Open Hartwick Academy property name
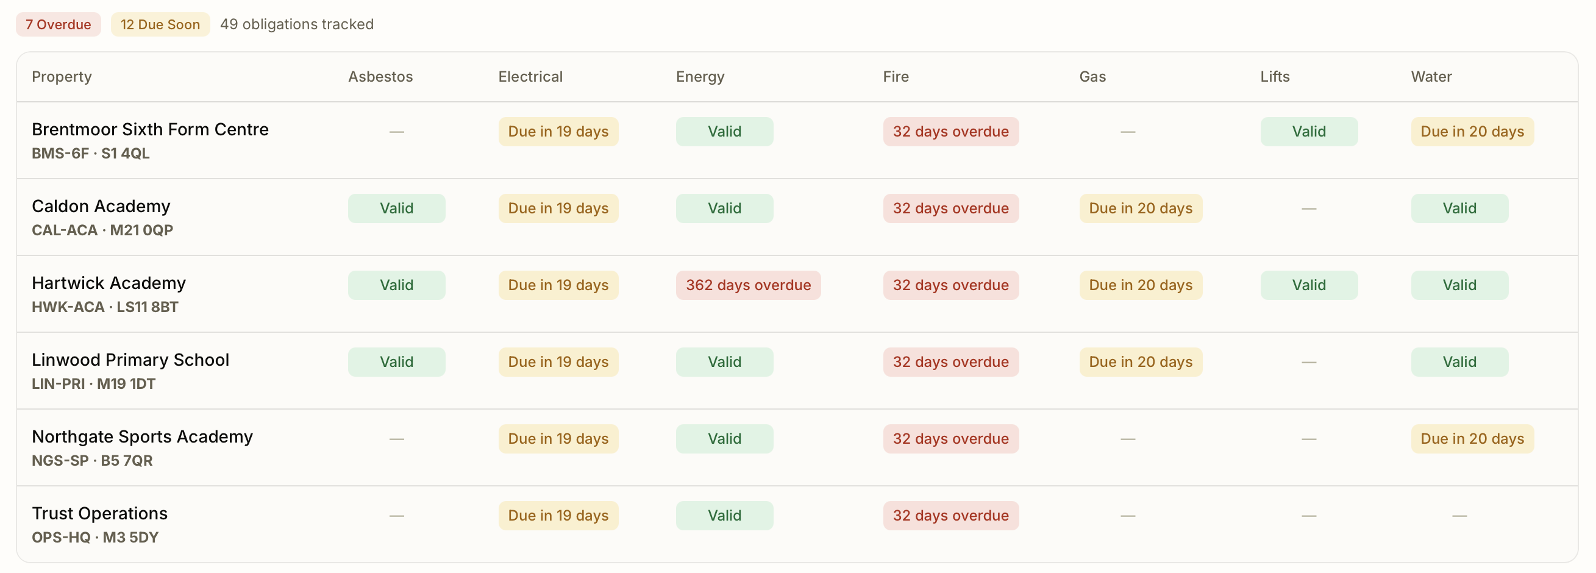 coord(109,283)
